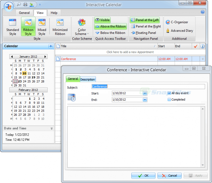The image size is (212, 183).
Task: Go to previous month arrow
Action: 12,56
